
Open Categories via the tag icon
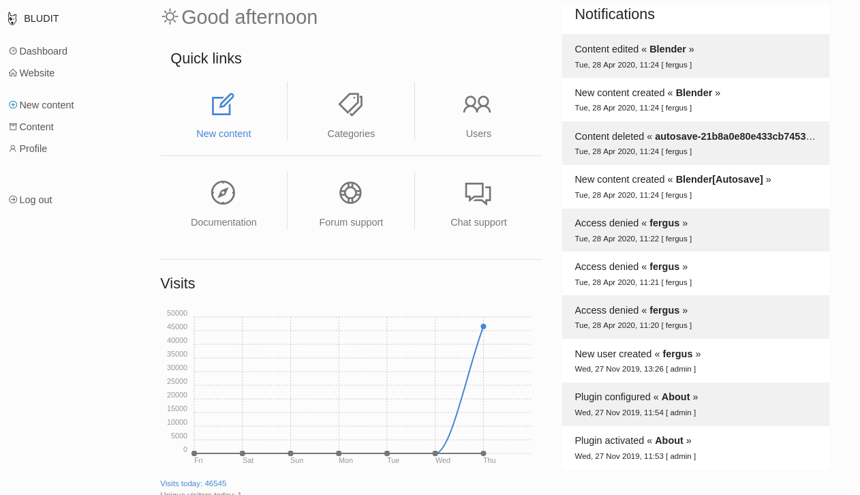tap(350, 103)
